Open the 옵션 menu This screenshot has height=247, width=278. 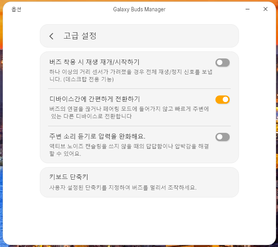click(16, 9)
